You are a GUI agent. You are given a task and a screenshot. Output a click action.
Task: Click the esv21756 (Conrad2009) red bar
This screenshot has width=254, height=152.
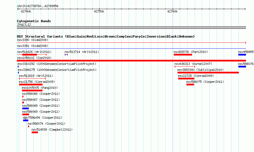pos(31,85)
